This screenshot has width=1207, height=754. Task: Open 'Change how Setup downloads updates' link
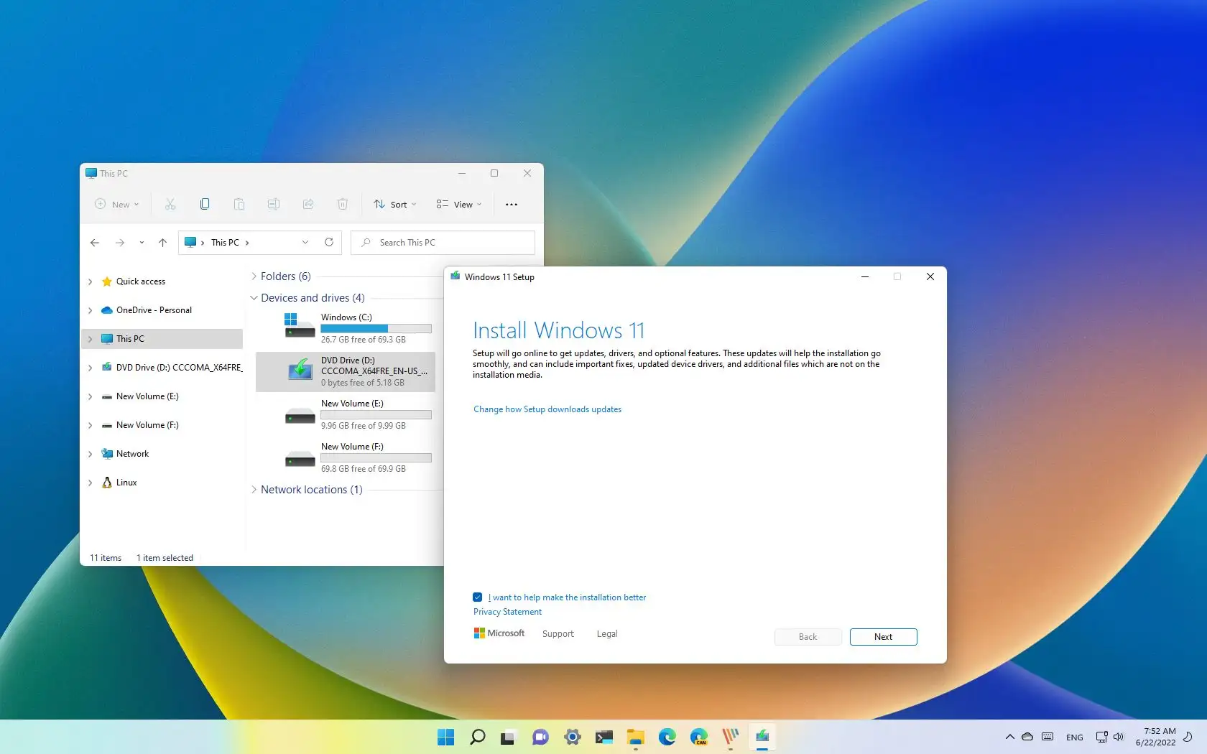coord(547,409)
